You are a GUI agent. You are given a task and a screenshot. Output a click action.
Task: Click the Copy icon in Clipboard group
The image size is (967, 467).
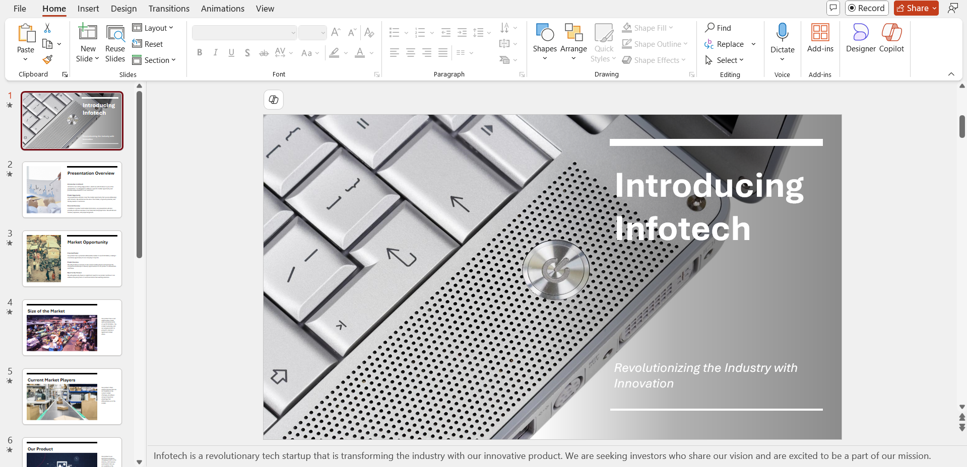point(47,44)
